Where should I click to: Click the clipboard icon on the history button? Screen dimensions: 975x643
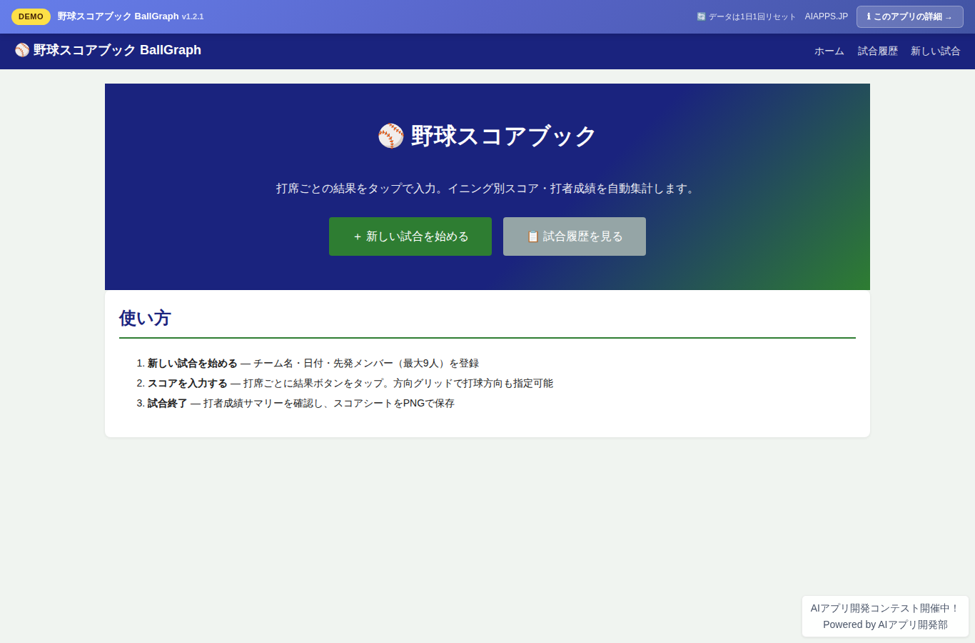[x=533, y=236]
